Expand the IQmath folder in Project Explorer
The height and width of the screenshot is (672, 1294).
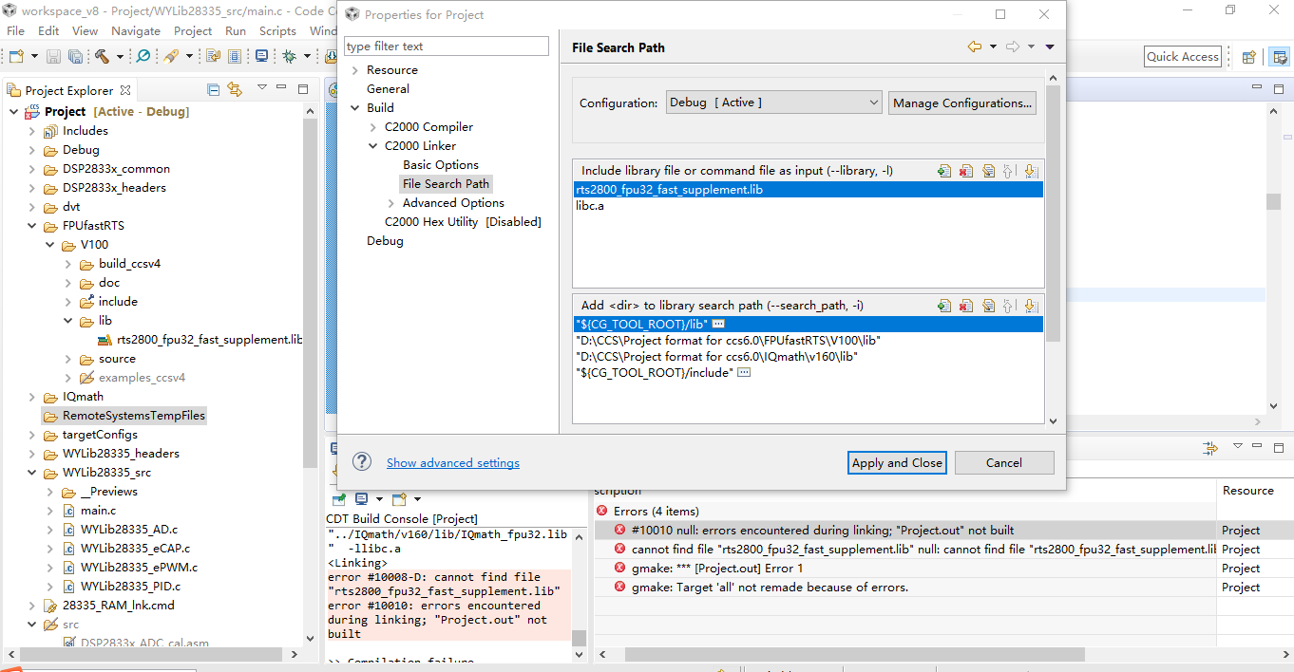click(32, 397)
